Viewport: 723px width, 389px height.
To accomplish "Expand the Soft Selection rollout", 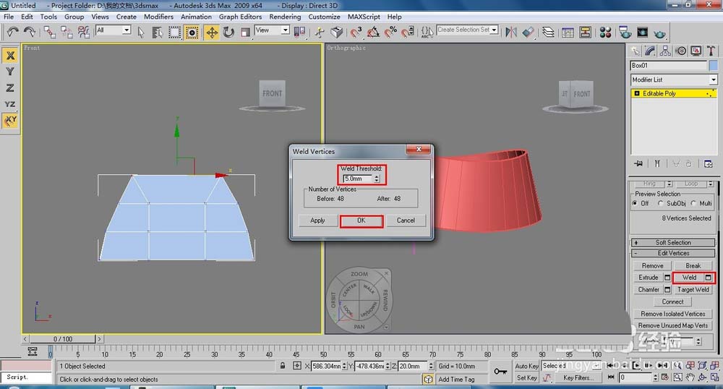I will coord(672,242).
